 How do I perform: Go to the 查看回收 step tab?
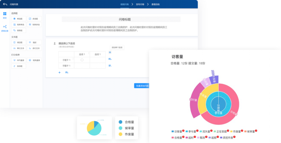(156, 4)
